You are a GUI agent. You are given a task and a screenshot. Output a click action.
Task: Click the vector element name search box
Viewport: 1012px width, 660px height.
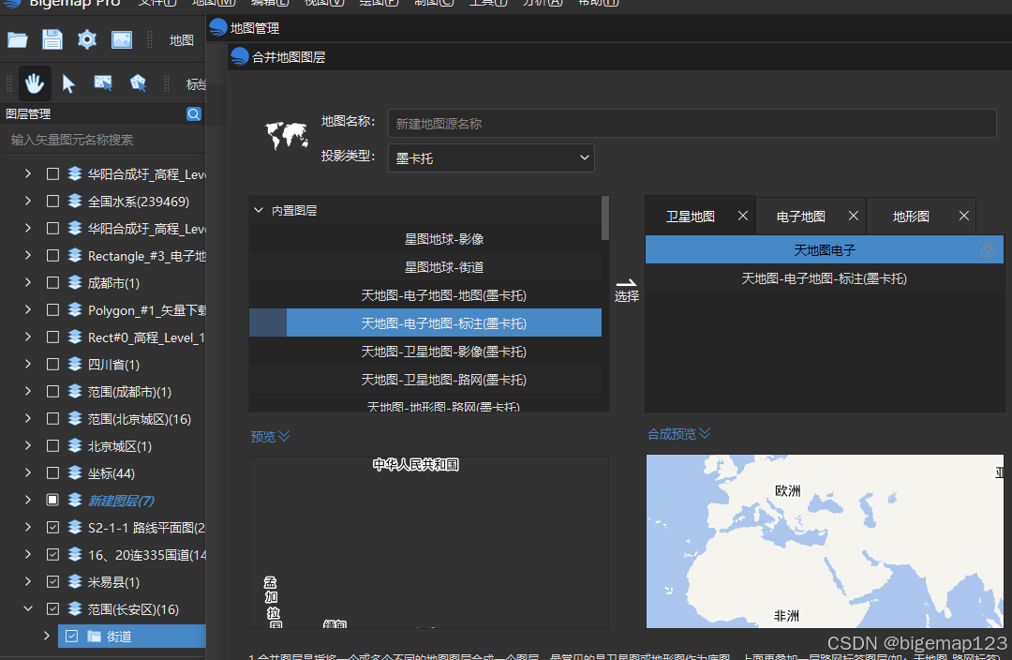[103, 140]
